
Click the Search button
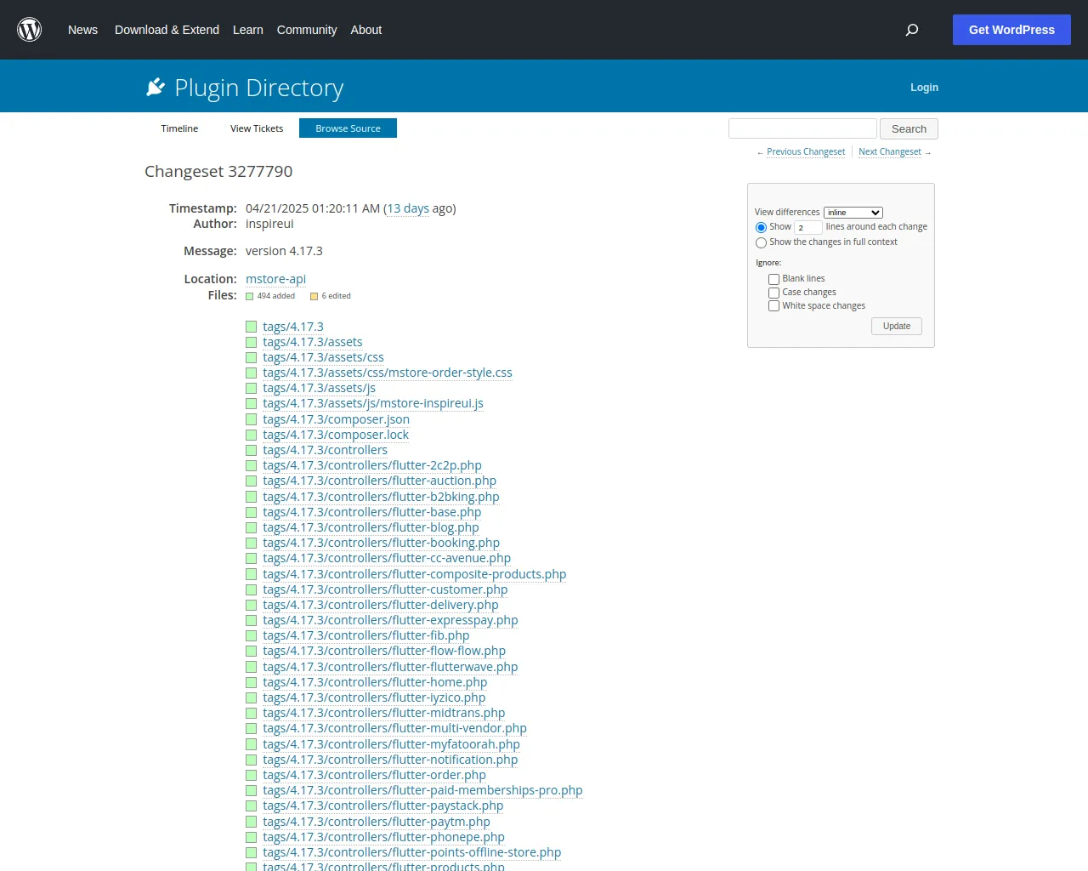tap(909, 129)
